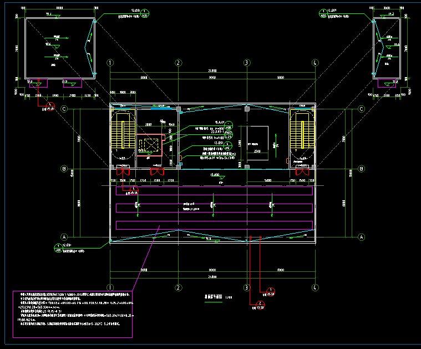Select the red double door under right staircase
Screen dimensions: 421x349
[x=302, y=171]
